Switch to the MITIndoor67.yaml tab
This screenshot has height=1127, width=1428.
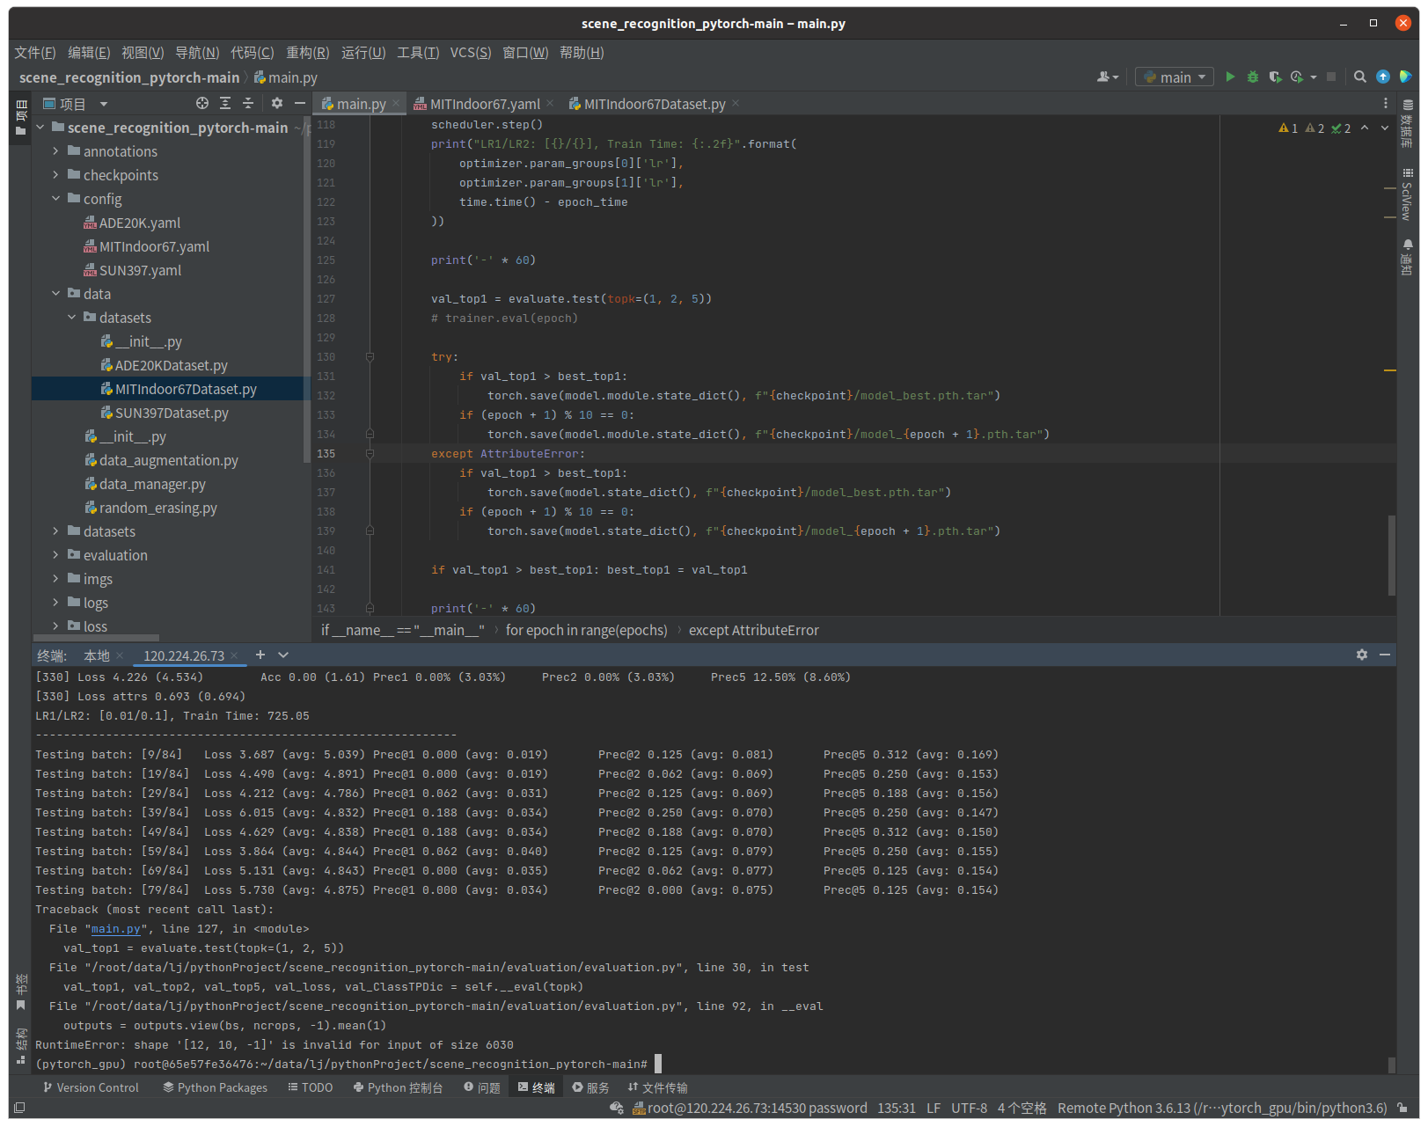[485, 103]
